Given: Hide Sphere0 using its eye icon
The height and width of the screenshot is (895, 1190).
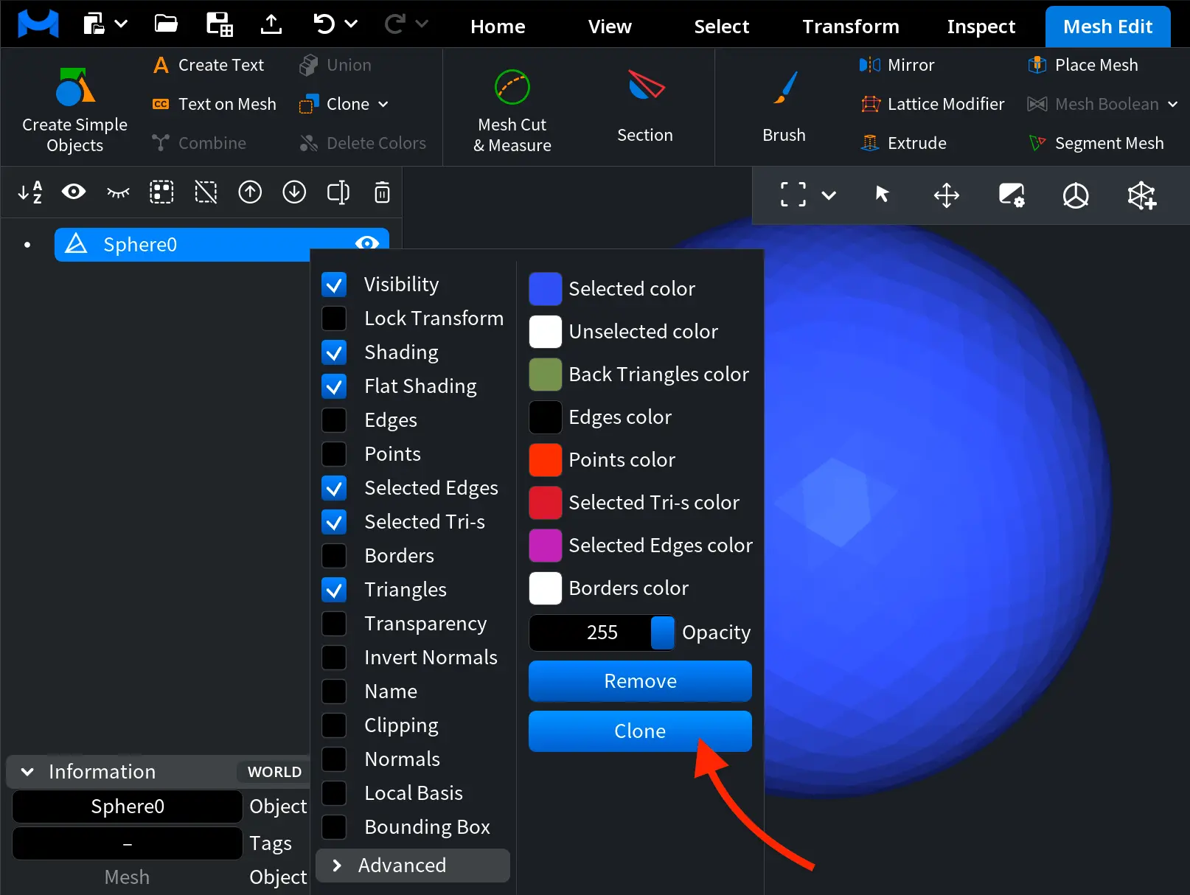Looking at the screenshot, I should (366, 244).
